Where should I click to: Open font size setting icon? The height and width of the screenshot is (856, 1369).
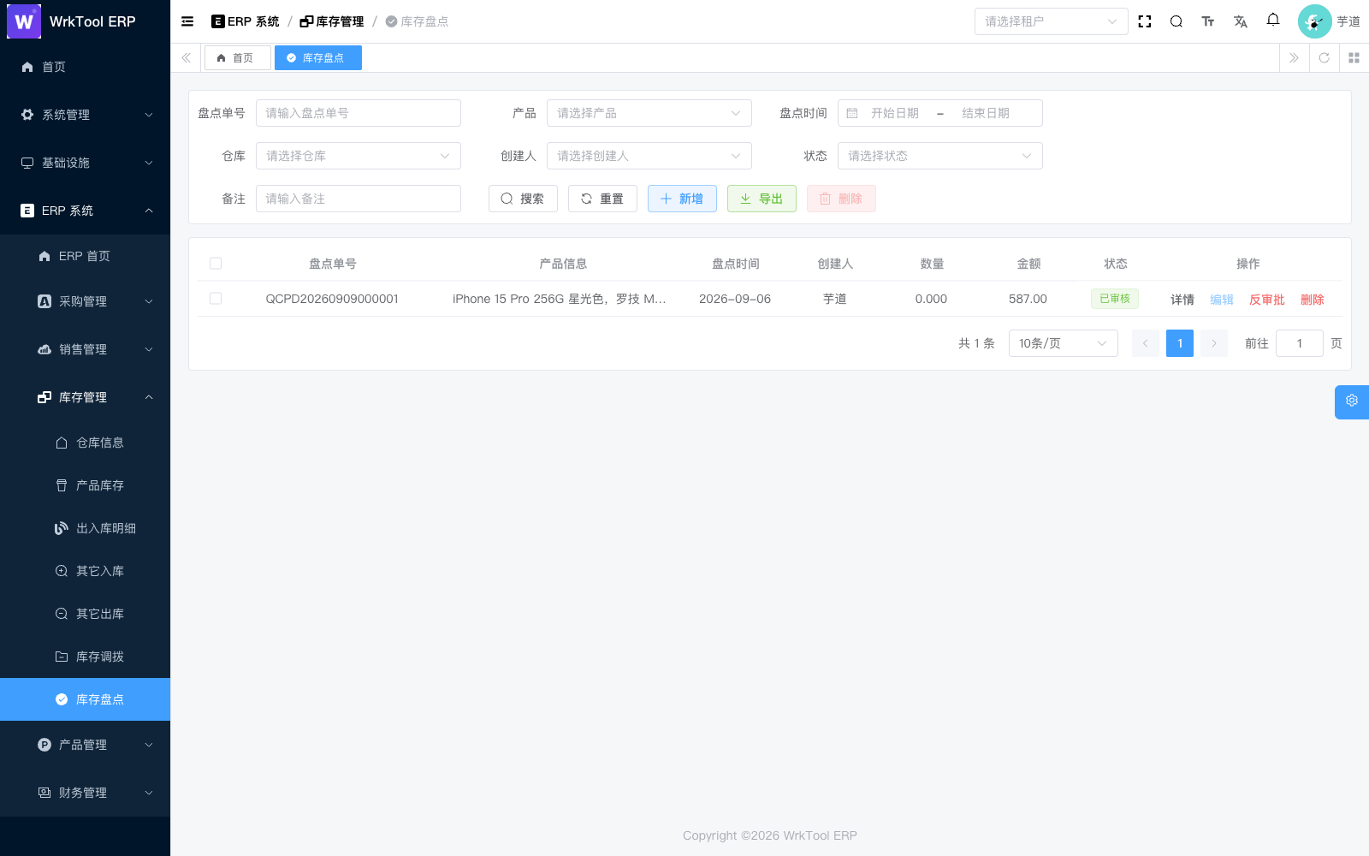coord(1208,21)
